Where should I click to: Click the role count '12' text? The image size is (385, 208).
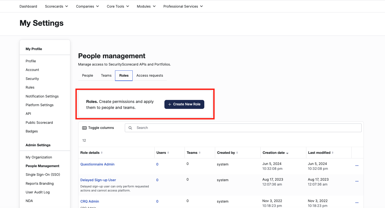(x=84, y=141)
